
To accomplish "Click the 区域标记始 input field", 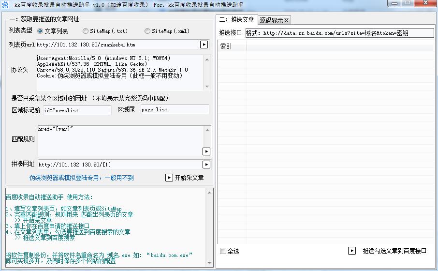I will tap(77, 110).
